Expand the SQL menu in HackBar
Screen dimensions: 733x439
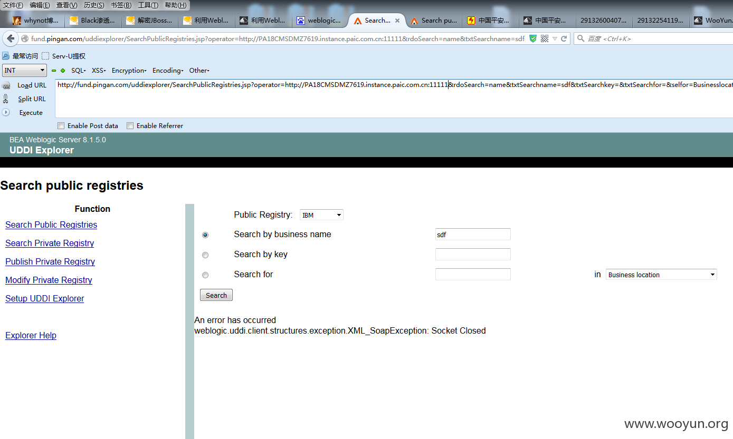(x=79, y=71)
